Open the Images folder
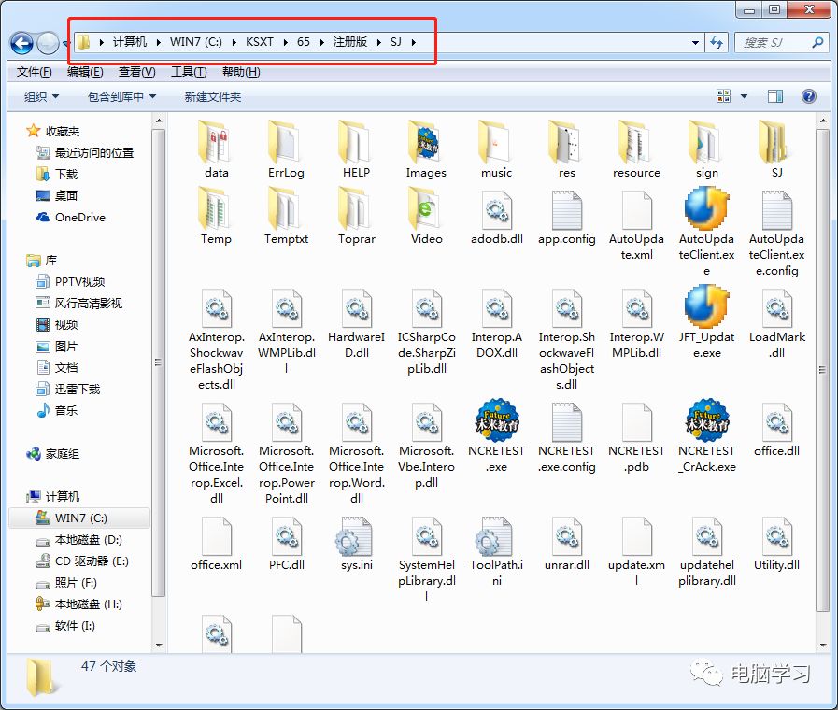This screenshot has height=710, width=838. pos(426,143)
